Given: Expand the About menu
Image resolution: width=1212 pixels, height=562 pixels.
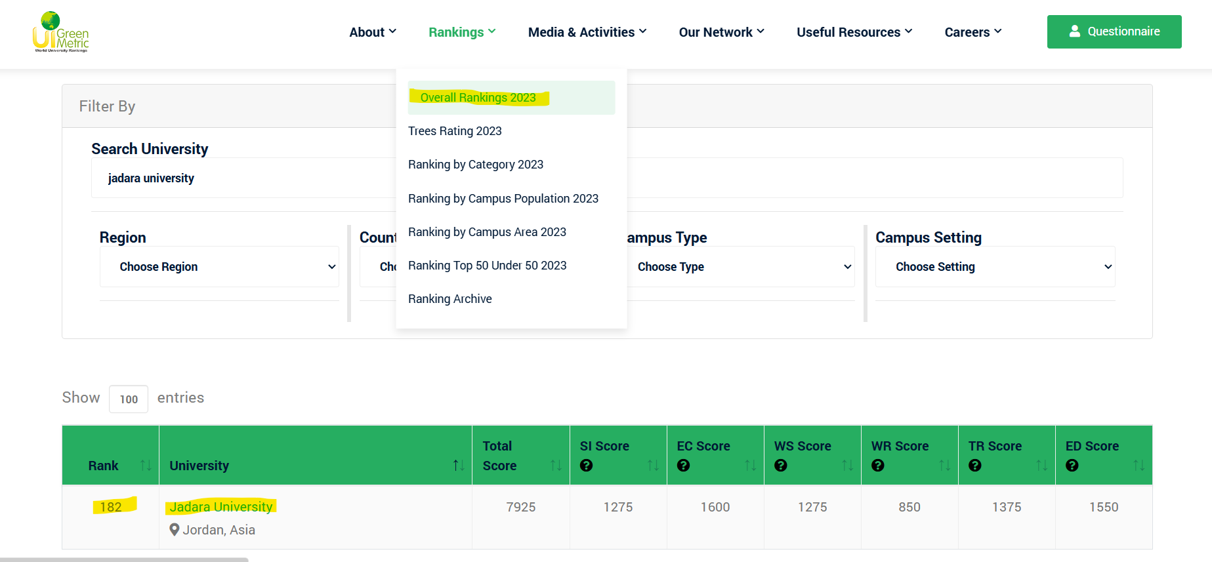Looking at the screenshot, I should pos(373,32).
